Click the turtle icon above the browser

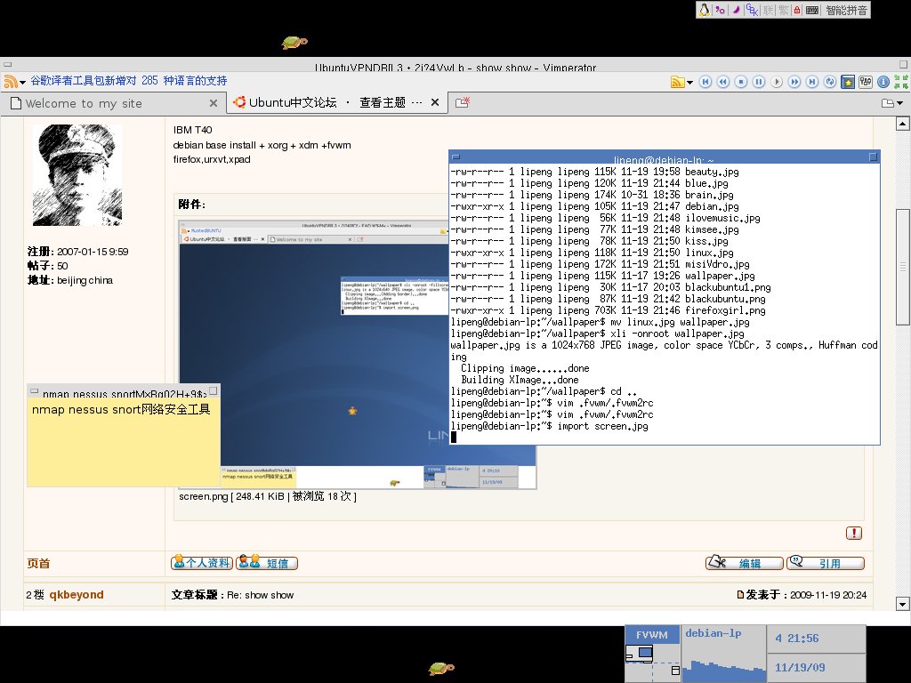pos(294,43)
